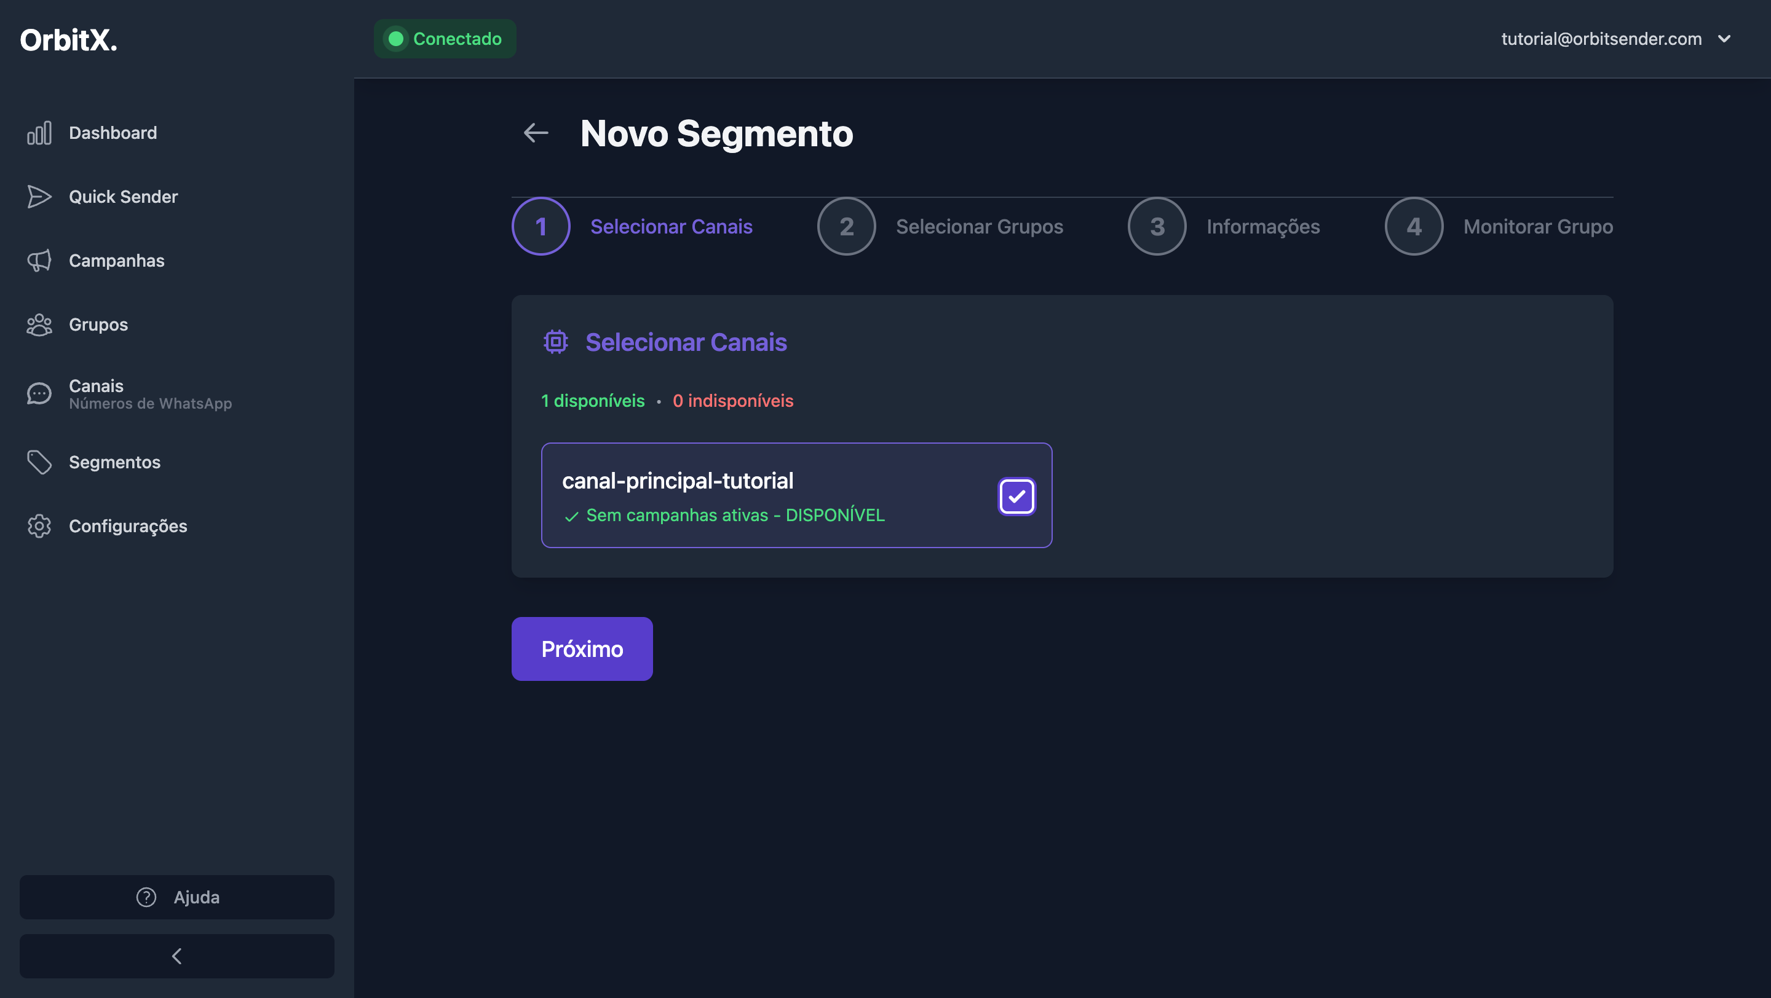
Task: Click the Campanhas megaphone icon
Action: point(39,261)
